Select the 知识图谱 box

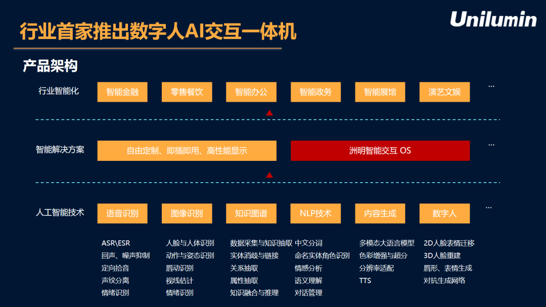251,213
